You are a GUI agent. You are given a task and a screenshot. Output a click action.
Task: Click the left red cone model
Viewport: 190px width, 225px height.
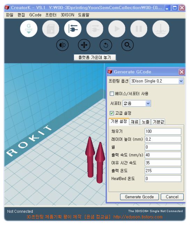pyautogui.click(x=90, y=157)
